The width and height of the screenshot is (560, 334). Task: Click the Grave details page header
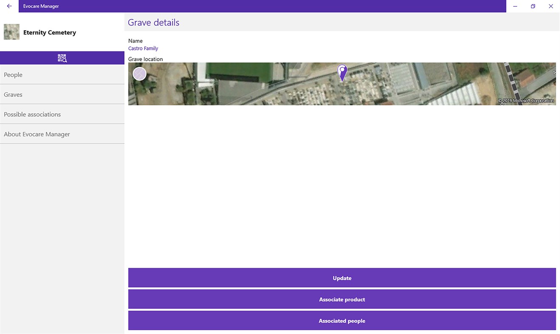click(x=153, y=22)
